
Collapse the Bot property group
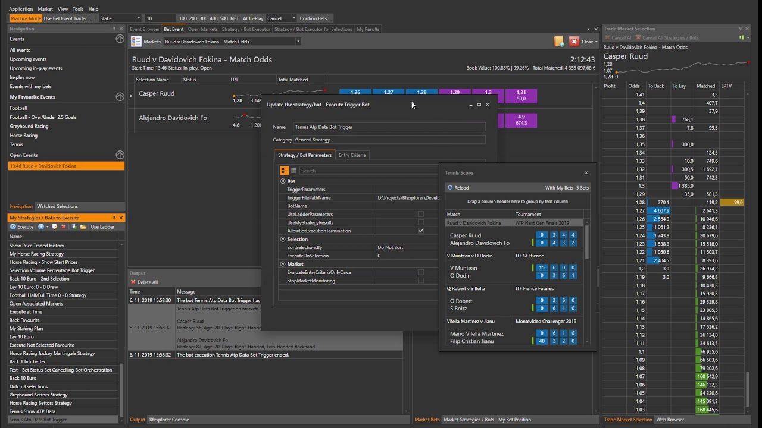coord(283,181)
